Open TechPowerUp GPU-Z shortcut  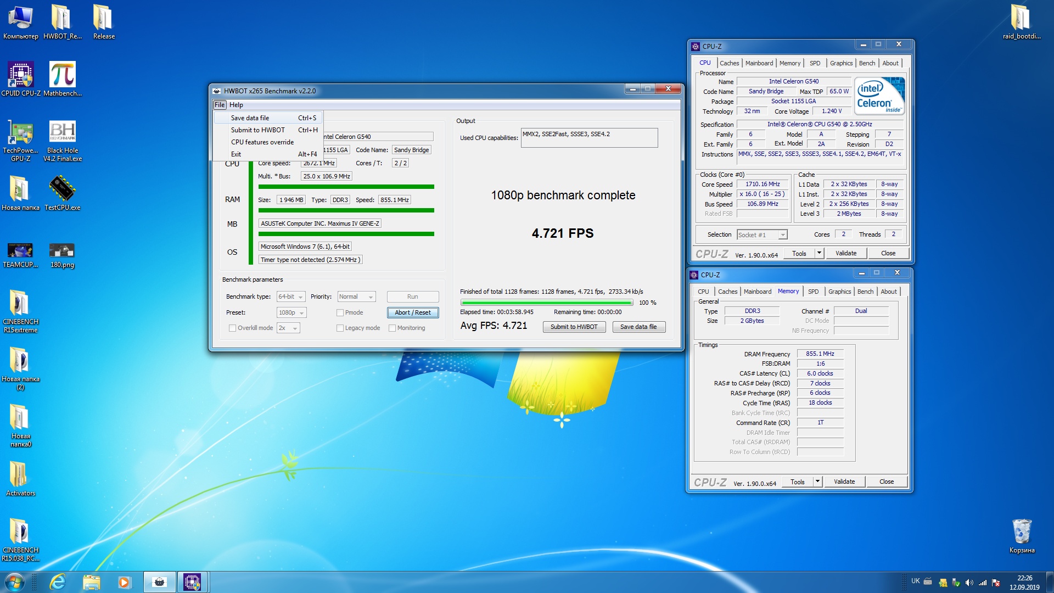(x=21, y=141)
